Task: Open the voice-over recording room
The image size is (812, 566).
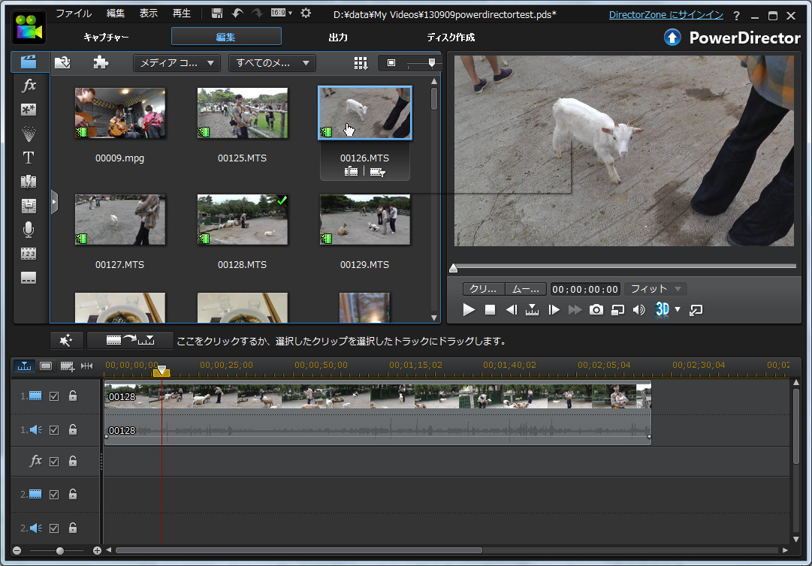Action: [x=28, y=229]
